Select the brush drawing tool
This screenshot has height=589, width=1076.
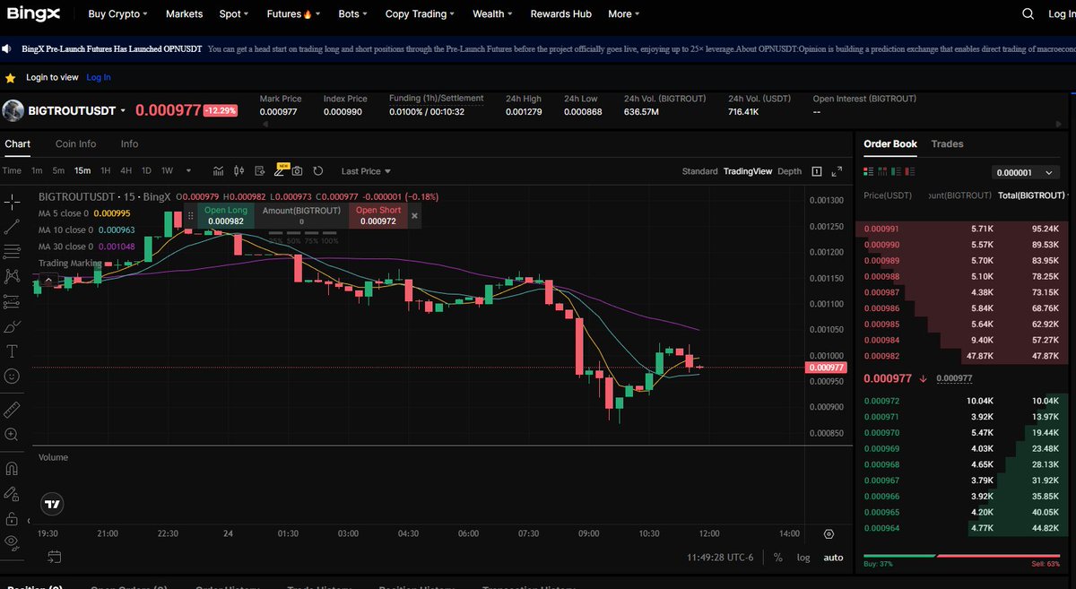pos(12,326)
